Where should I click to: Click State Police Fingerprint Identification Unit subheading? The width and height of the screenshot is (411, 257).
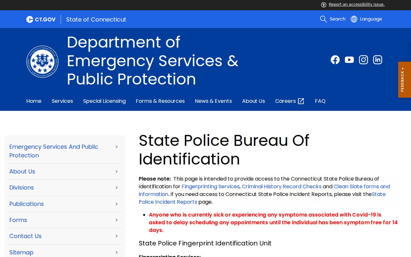(205, 243)
